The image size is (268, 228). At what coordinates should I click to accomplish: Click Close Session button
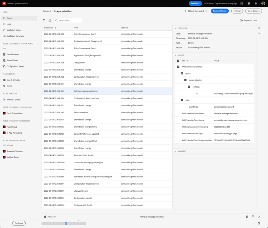tap(253, 11)
